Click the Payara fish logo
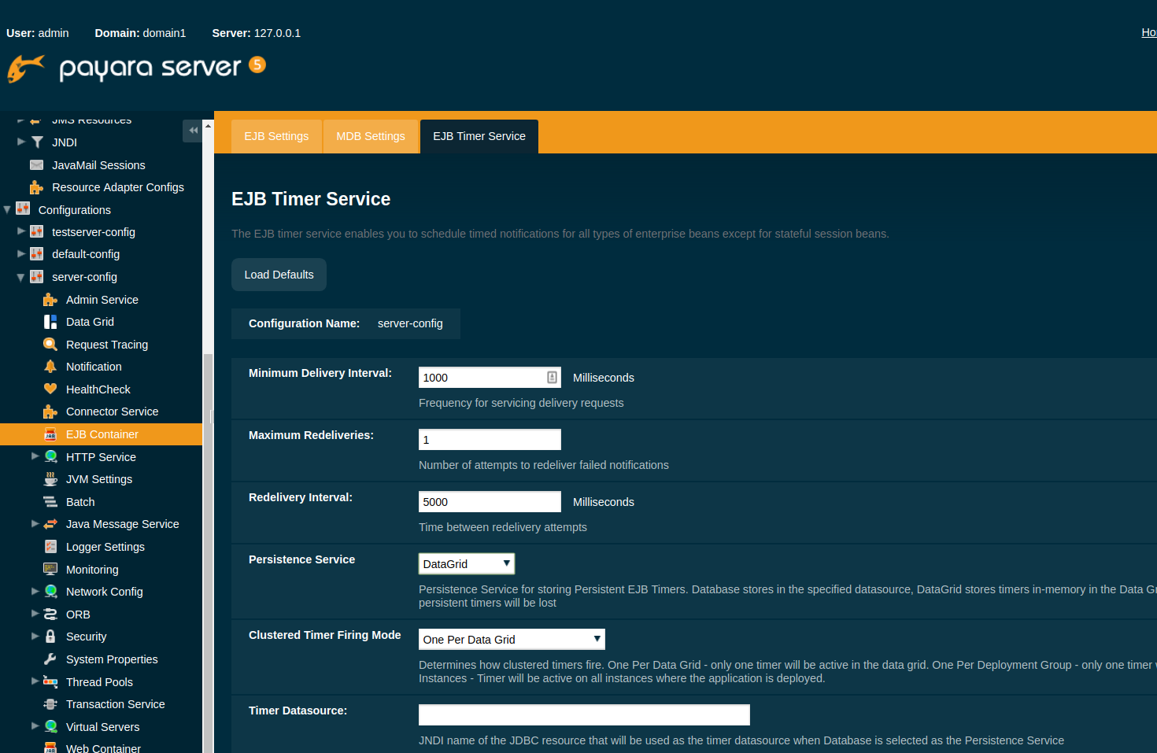The width and height of the screenshot is (1157, 753). (26, 68)
